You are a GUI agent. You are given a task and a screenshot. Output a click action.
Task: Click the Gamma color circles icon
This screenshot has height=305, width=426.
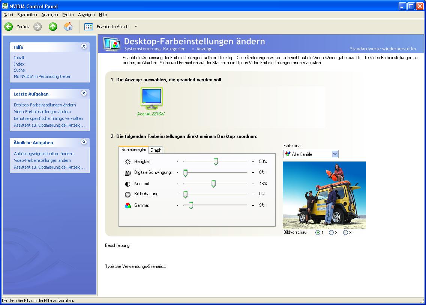point(128,205)
